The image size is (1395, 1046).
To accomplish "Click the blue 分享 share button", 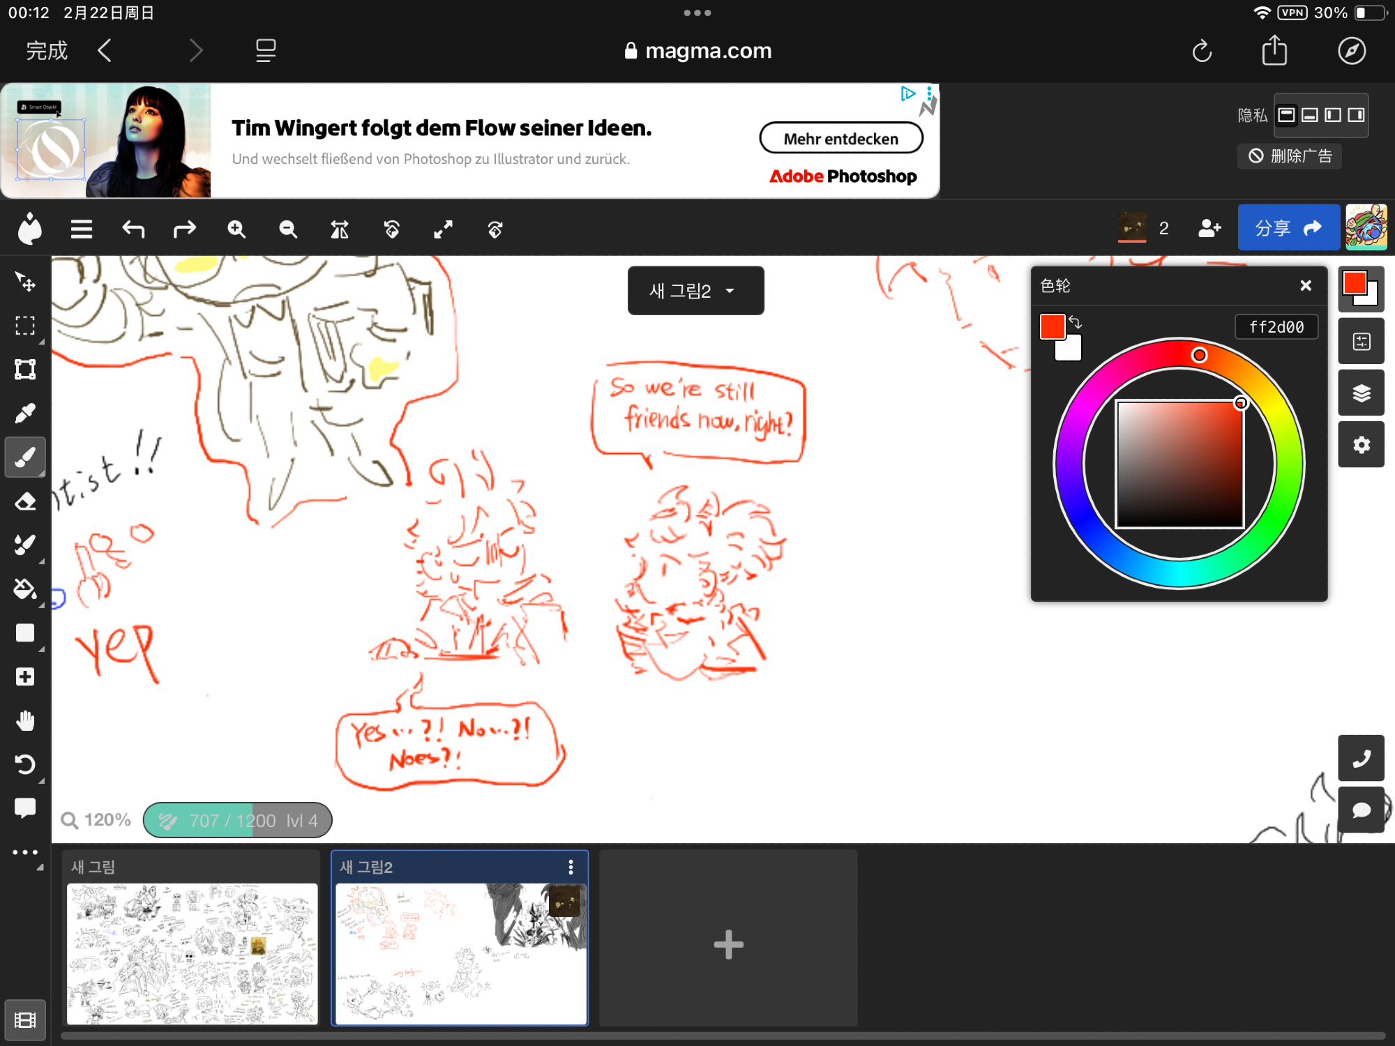I will (1288, 228).
